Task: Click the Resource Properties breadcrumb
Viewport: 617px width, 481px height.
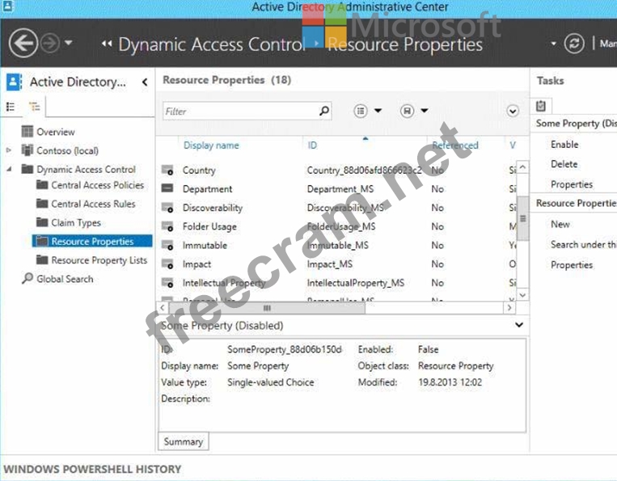Action: click(x=405, y=44)
